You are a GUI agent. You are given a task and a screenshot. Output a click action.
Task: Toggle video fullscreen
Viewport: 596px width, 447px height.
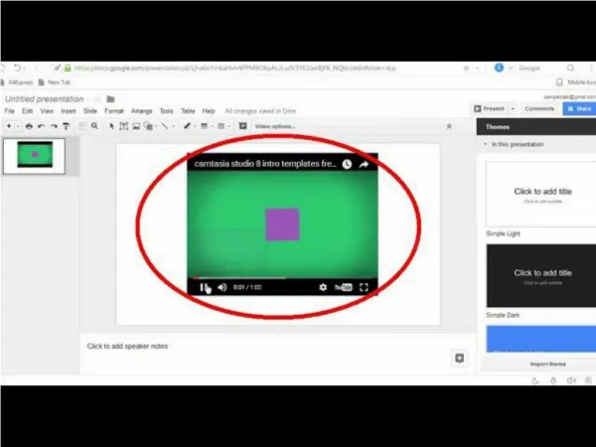click(364, 287)
